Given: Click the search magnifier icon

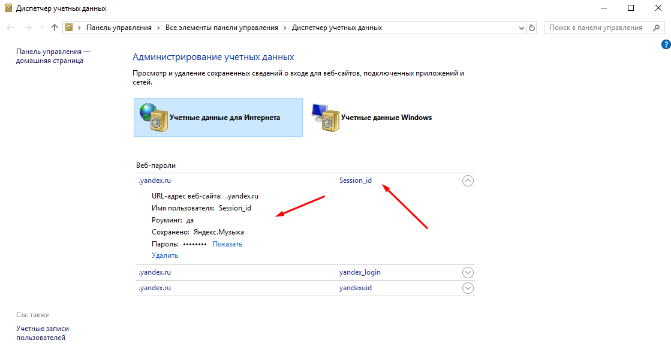Looking at the screenshot, I should click(x=656, y=28).
